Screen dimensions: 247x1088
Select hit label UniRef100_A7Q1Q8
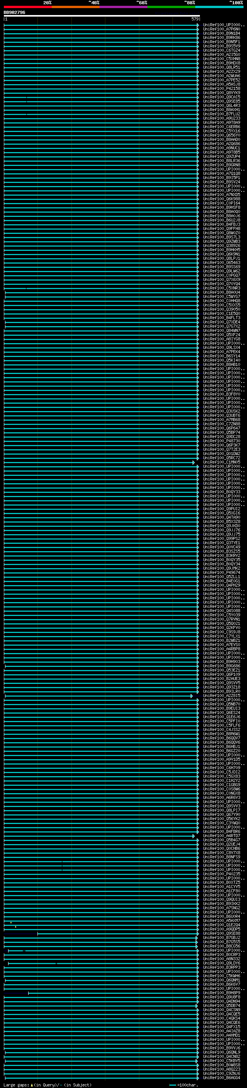[222, 174]
